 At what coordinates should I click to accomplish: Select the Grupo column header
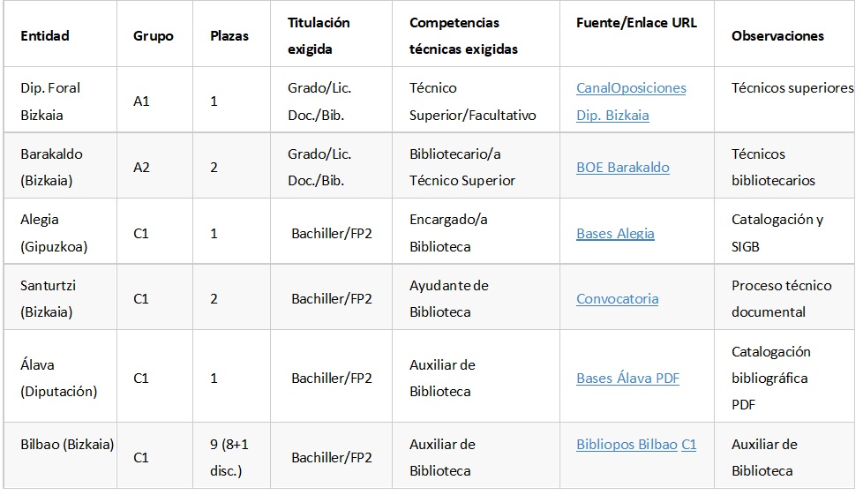click(154, 36)
